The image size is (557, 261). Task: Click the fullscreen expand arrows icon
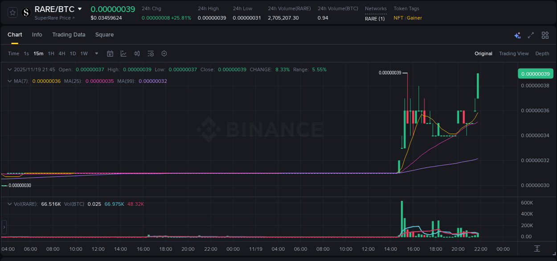pyautogui.click(x=530, y=35)
